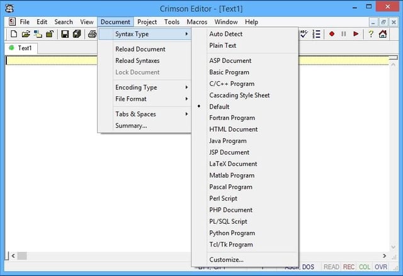
Task: Open the Summary... dialog entry
Action: [144, 126]
